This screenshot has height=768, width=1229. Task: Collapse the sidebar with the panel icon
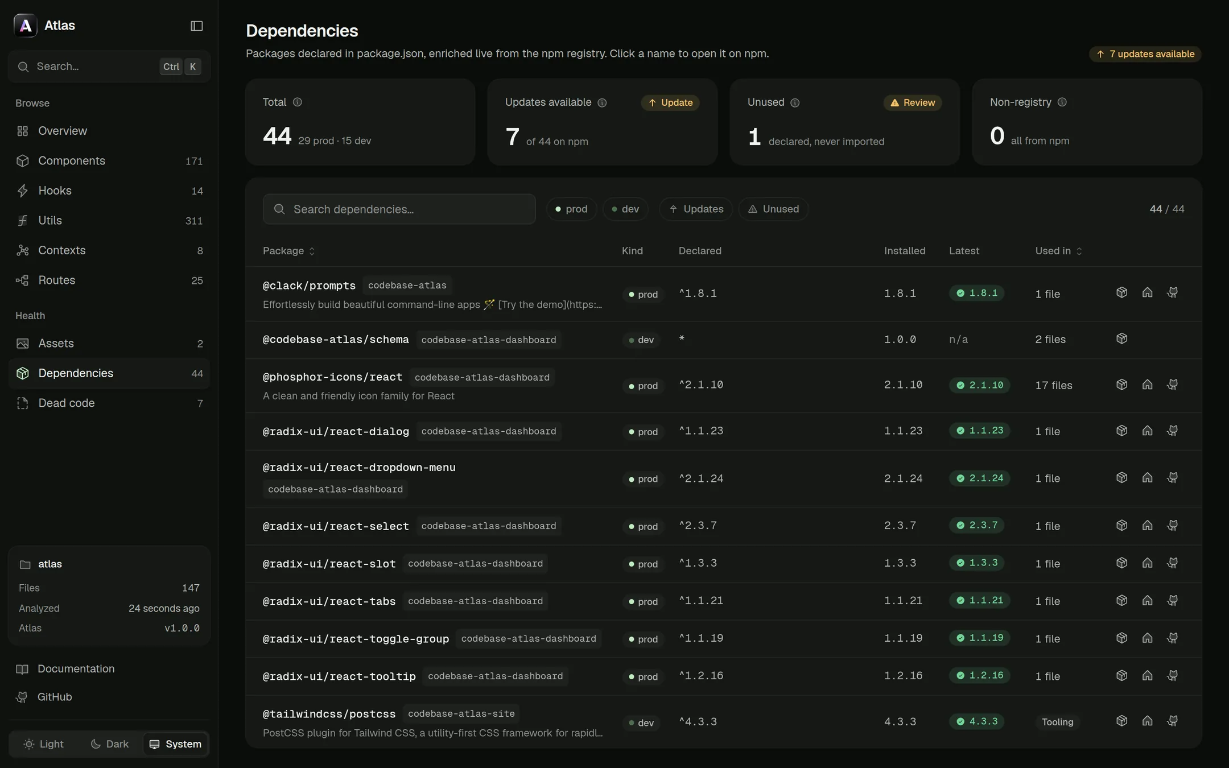[x=196, y=26]
